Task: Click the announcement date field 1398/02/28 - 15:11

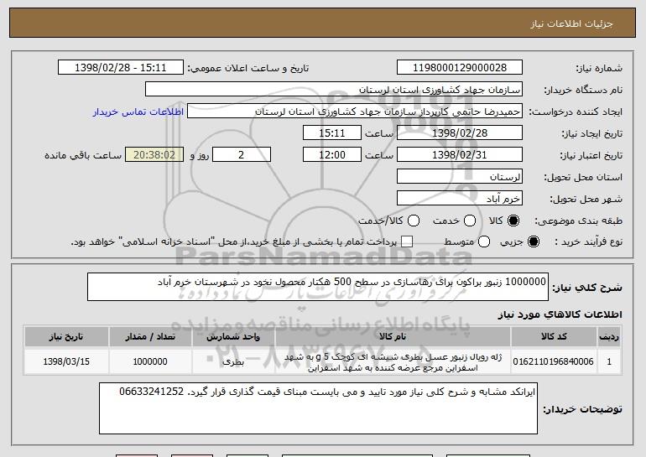Action: (x=121, y=68)
